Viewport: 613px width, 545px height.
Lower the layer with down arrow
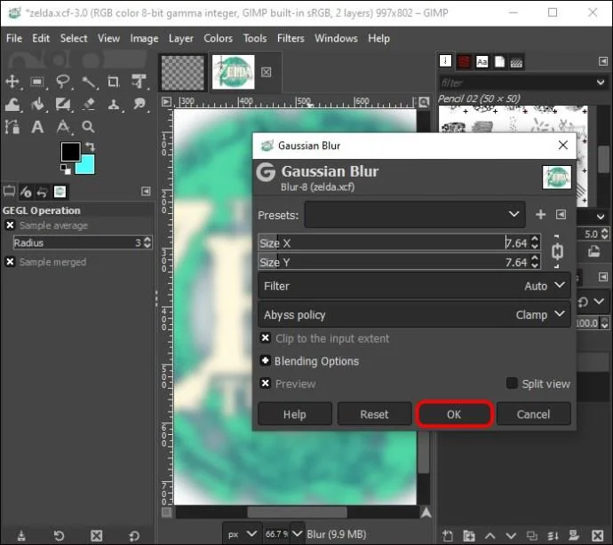coord(511,535)
